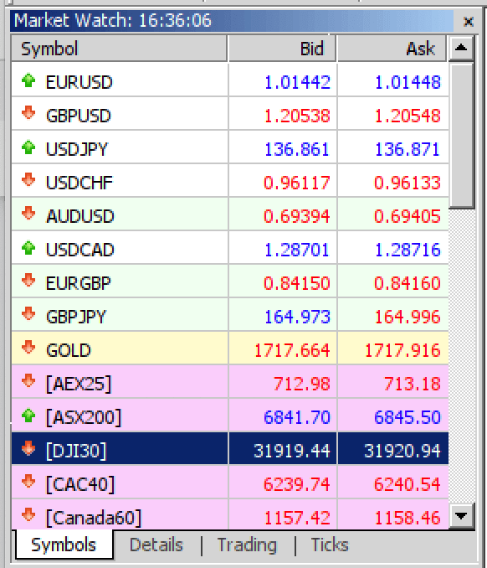Click the red down arrow beside [AEX25]
The height and width of the screenshot is (568, 487).
click(28, 380)
